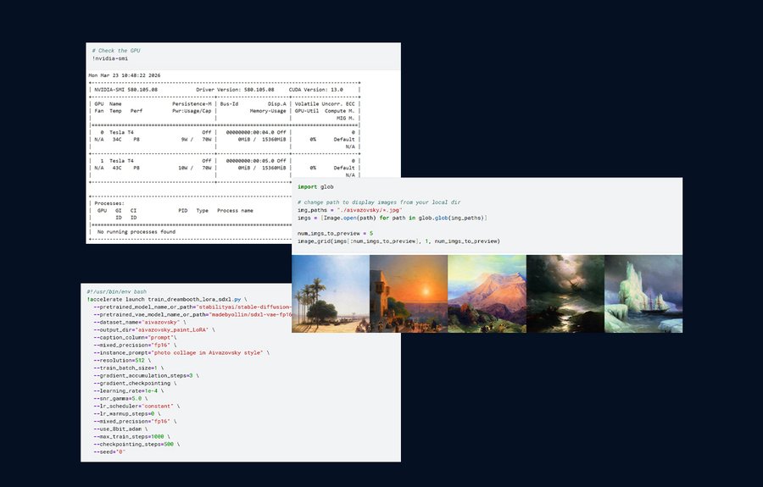Click 'NVIDIA-SMI 580.105.08' in the output
Image resolution: width=763 pixels, height=487 pixels.
(126, 90)
